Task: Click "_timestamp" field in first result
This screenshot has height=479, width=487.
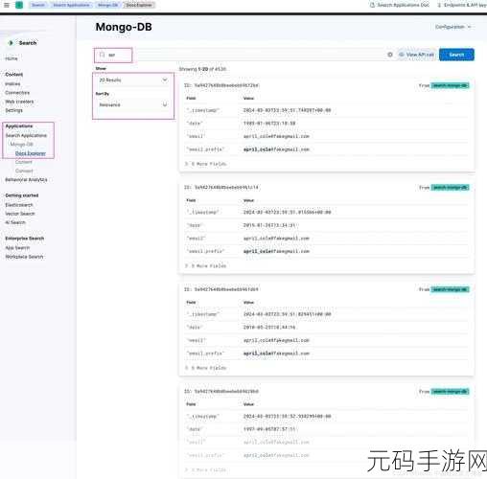Action: coord(203,110)
